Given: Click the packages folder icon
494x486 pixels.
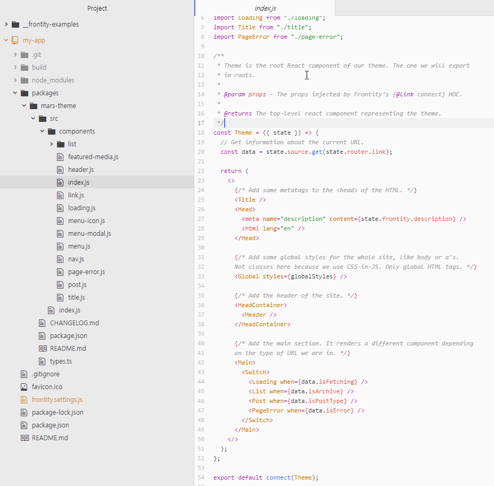Looking at the screenshot, I should (24, 93).
